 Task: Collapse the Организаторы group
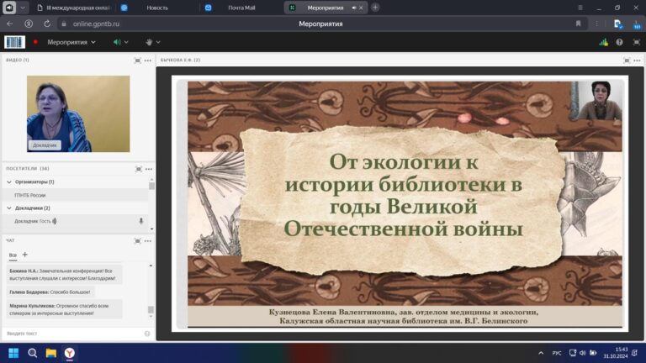9,181
